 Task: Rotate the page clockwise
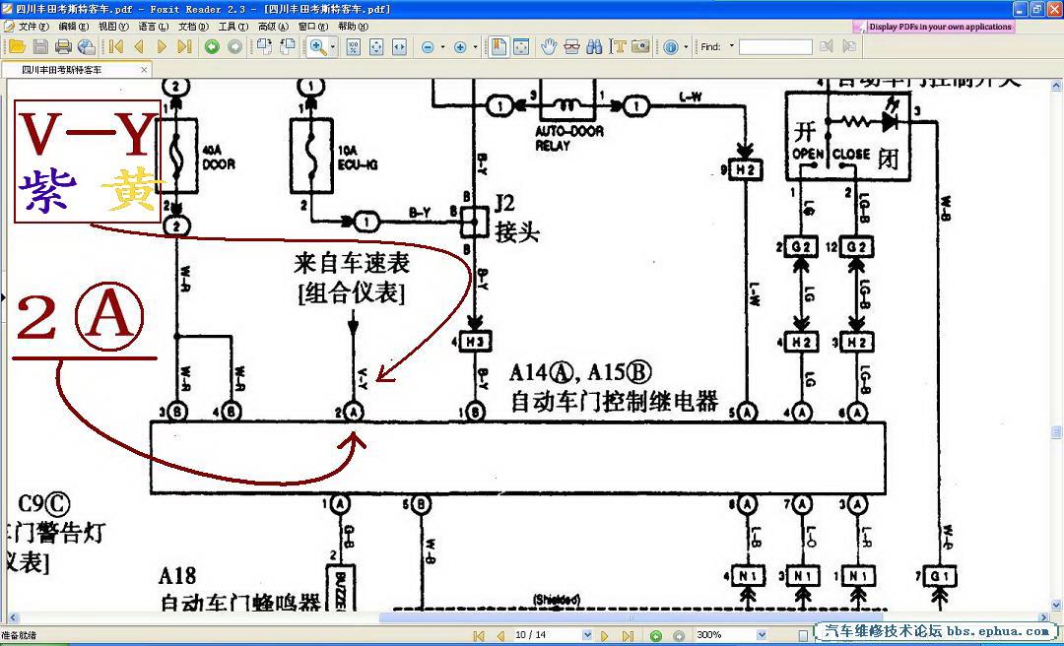[x=265, y=47]
